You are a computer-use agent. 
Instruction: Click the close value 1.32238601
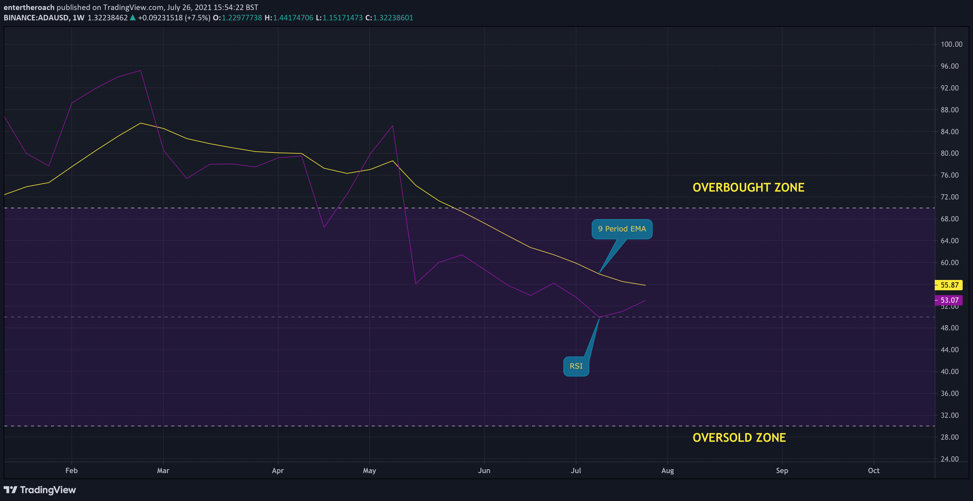click(x=393, y=18)
